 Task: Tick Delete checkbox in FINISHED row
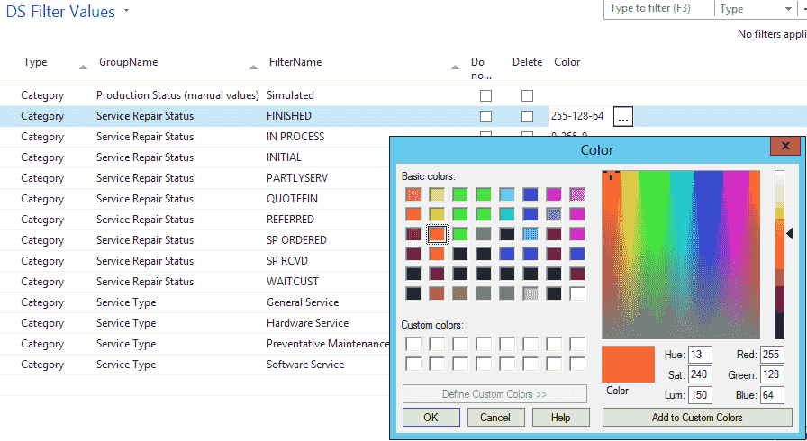(527, 117)
